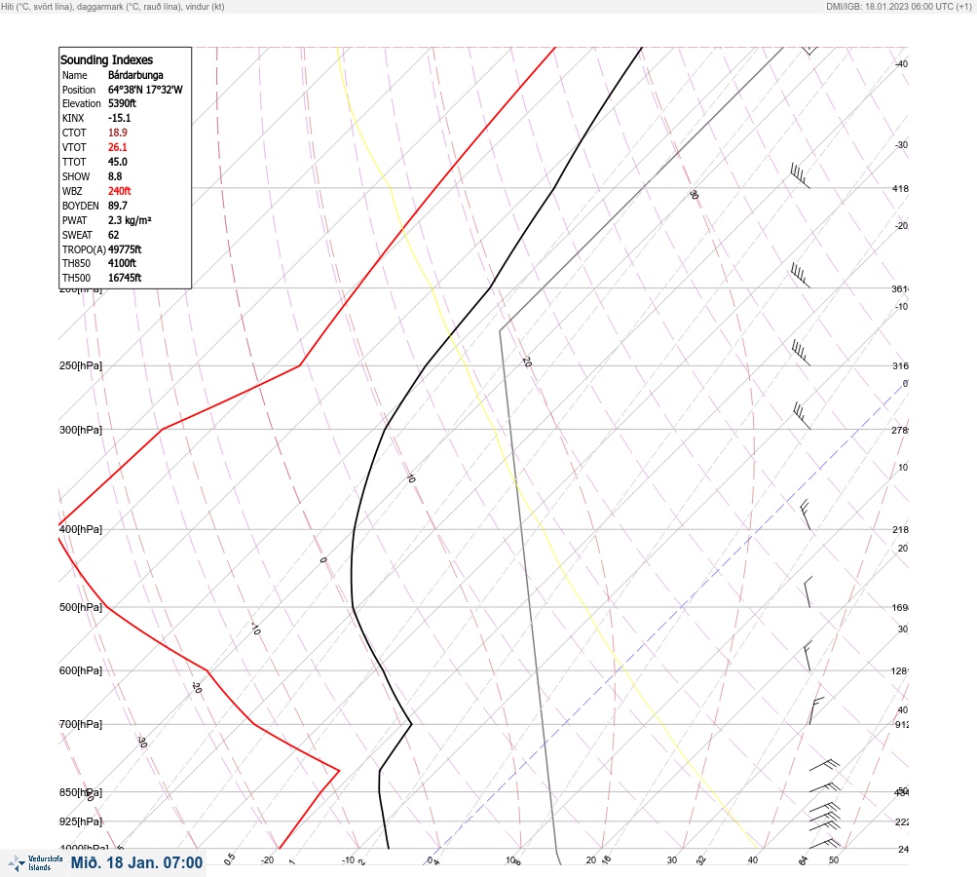Click the wind barb at 400 hPa
977x877 pixels.
805,515
